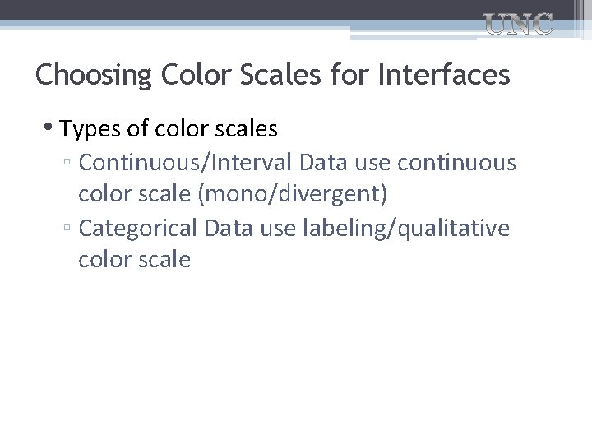Click the square bullet before "Continuous/Interval Data"
Screen dimensions: 592x444
tap(68, 164)
